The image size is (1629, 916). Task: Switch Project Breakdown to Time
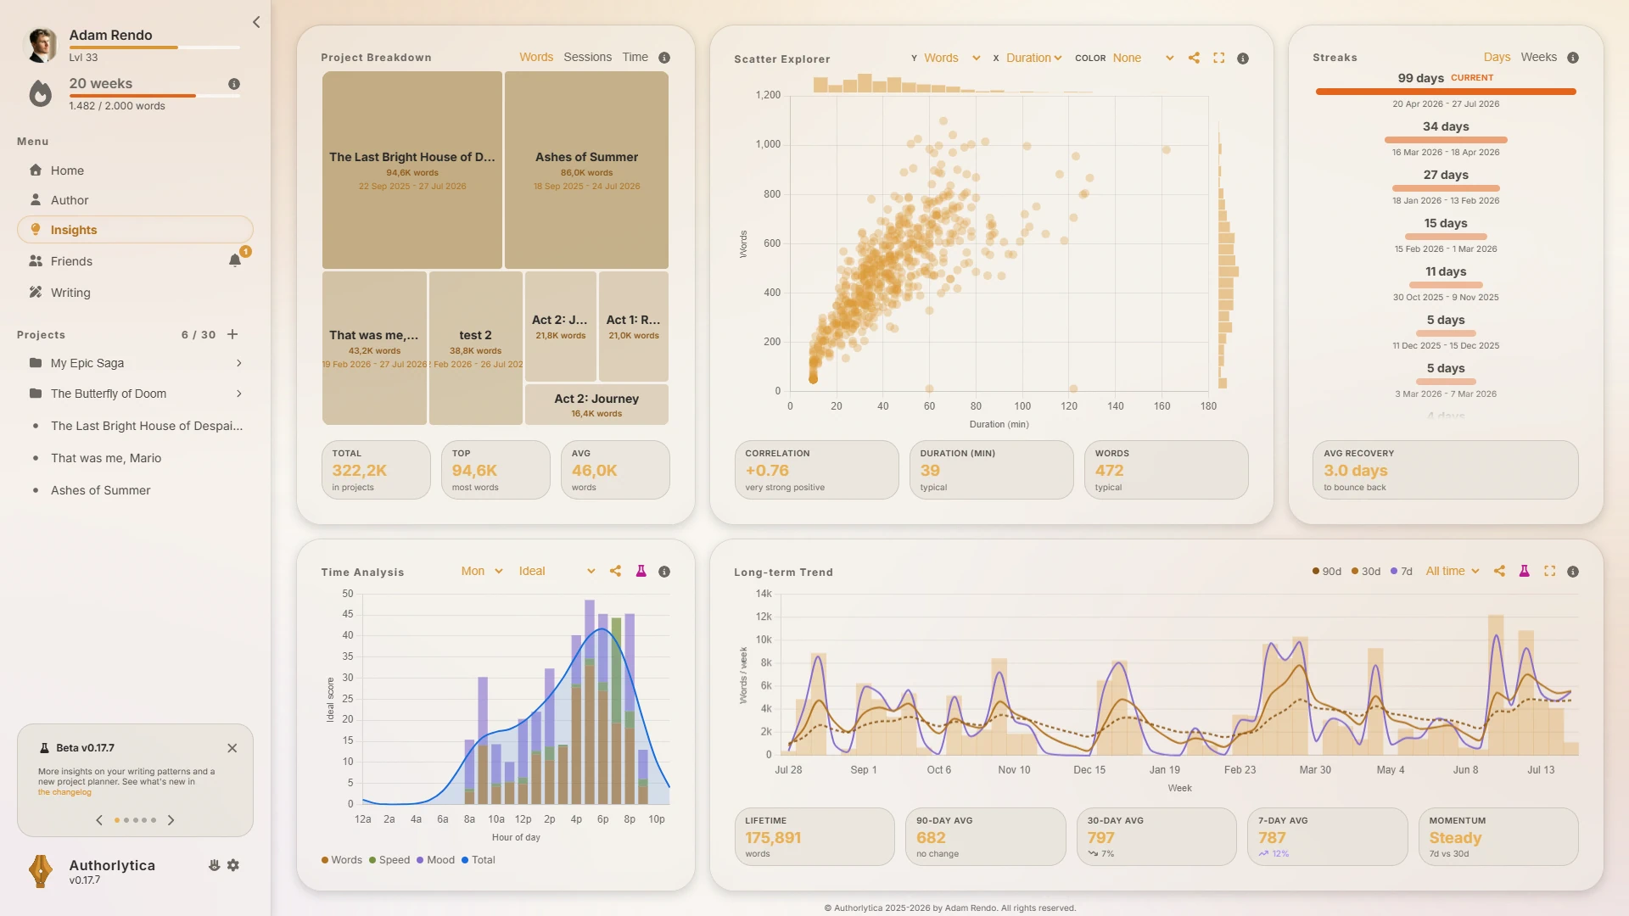click(x=635, y=57)
